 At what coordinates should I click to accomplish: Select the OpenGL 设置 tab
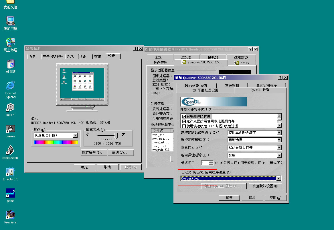(x=260, y=90)
